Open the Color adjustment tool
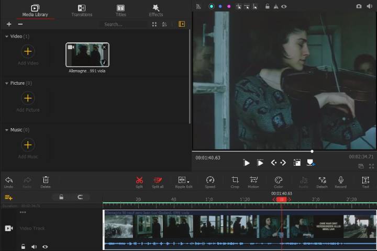377x251 pixels. point(279,180)
